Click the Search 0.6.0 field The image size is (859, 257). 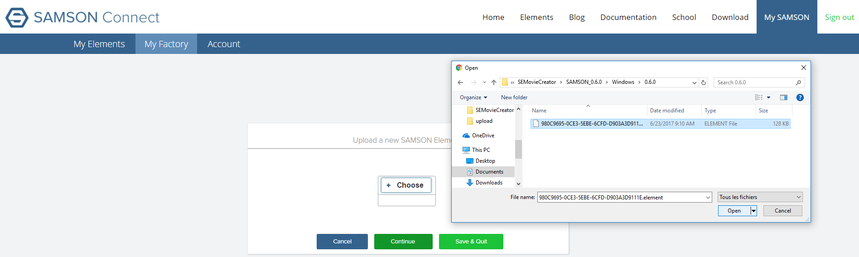(x=754, y=82)
